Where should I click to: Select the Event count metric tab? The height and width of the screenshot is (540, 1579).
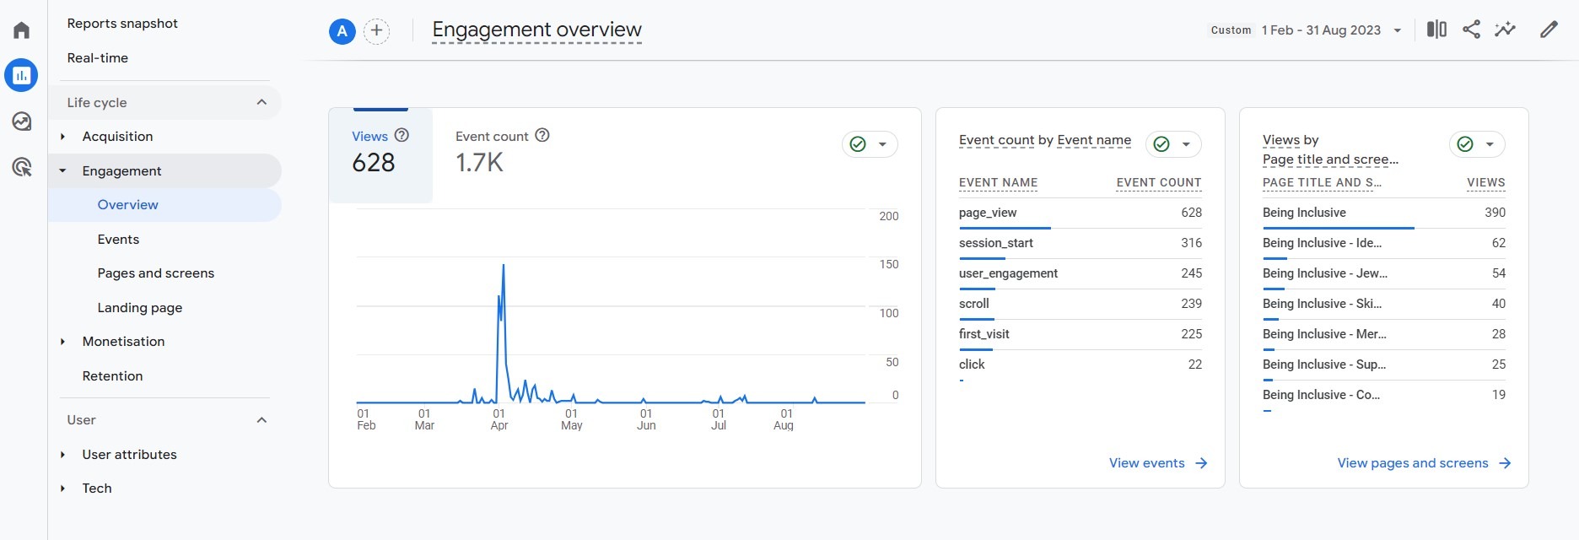pos(502,152)
